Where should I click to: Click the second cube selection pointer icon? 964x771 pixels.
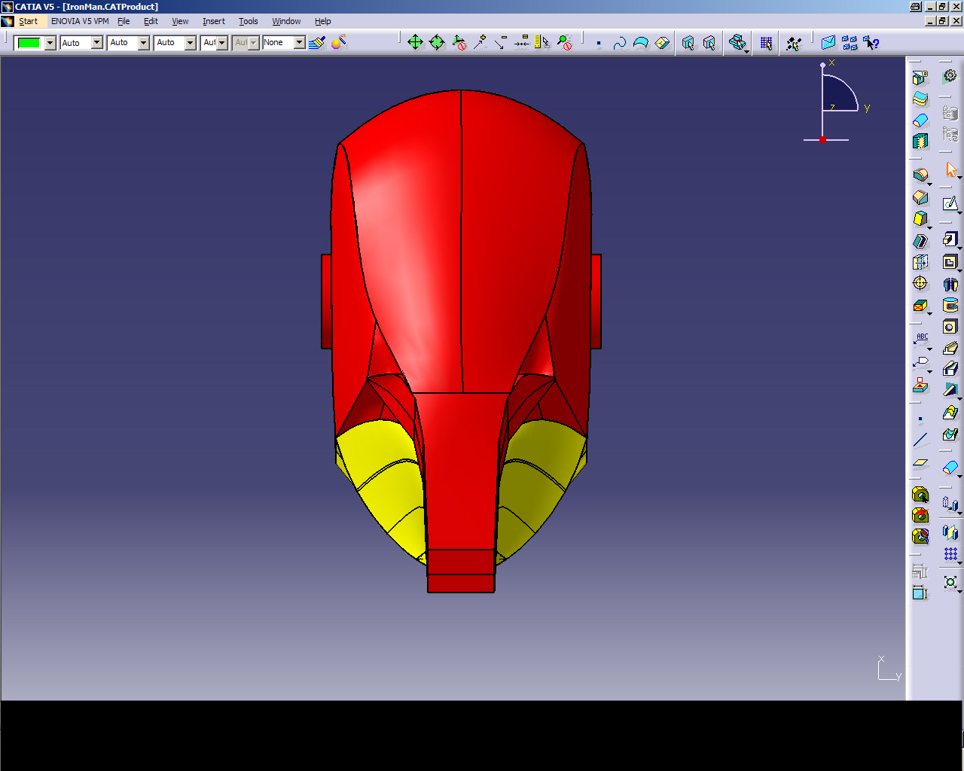[709, 44]
